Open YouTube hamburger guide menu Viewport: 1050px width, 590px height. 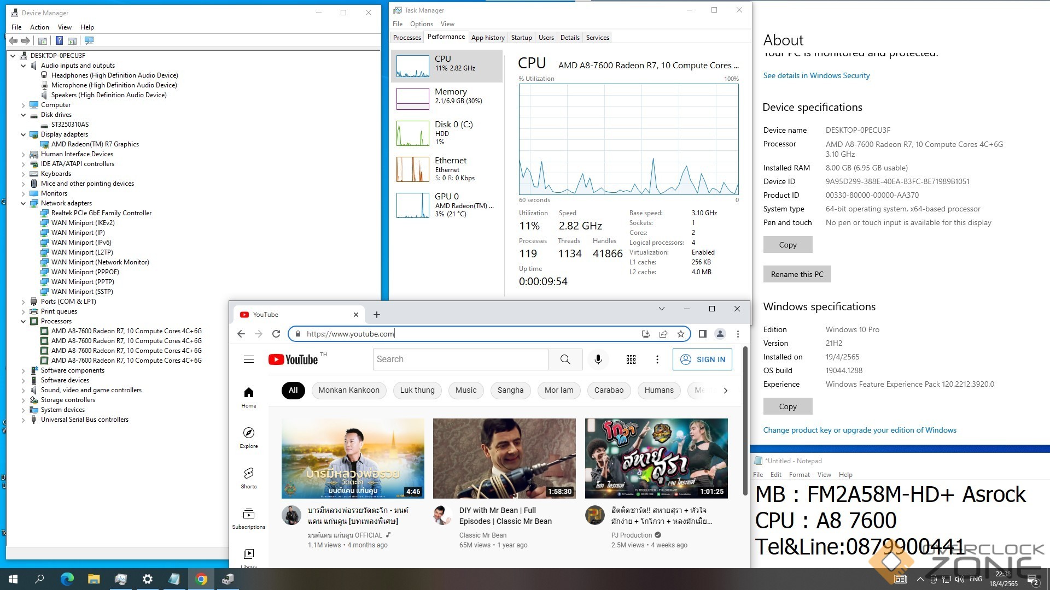(249, 359)
